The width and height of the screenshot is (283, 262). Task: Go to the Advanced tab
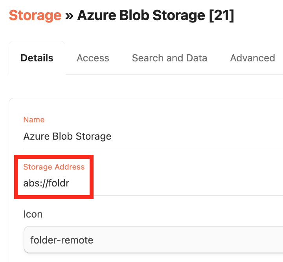pyautogui.click(x=252, y=58)
